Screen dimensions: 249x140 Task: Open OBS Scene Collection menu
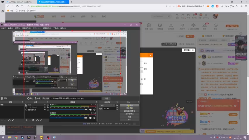(47, 28)
